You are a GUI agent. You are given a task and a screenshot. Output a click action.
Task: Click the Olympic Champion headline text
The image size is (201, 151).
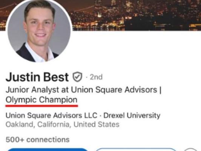coord(41,100)
